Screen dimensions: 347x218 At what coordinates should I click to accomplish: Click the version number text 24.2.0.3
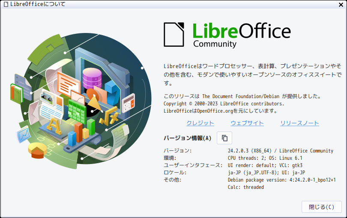pos(238,151)
